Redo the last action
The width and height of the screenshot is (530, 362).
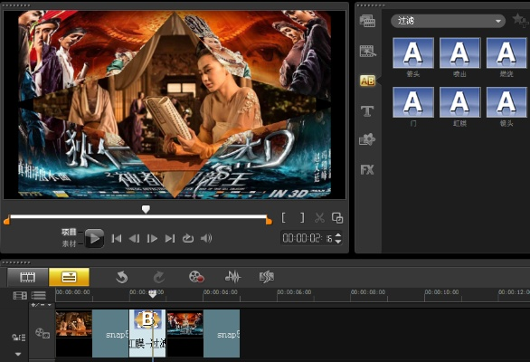(159, 278)
